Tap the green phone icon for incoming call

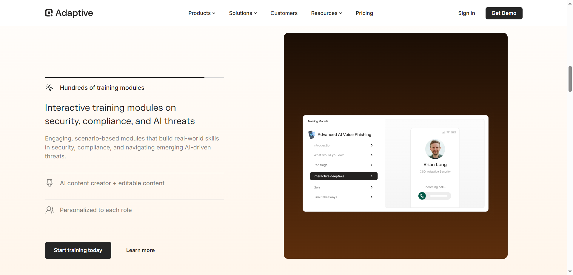422,196
